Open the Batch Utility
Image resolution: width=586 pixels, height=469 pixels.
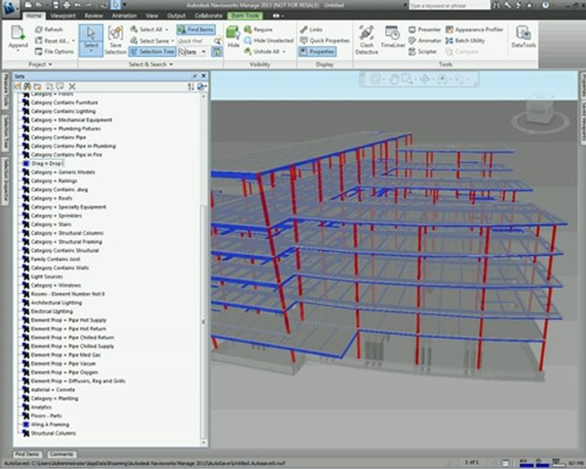pyautogui.click(x=465, y=40)
